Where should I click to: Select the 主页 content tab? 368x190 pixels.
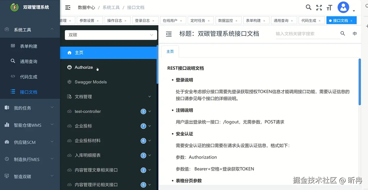170,51
